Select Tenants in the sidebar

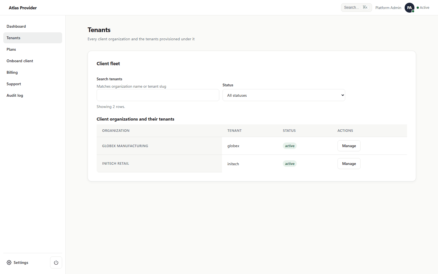click(33, 38)
